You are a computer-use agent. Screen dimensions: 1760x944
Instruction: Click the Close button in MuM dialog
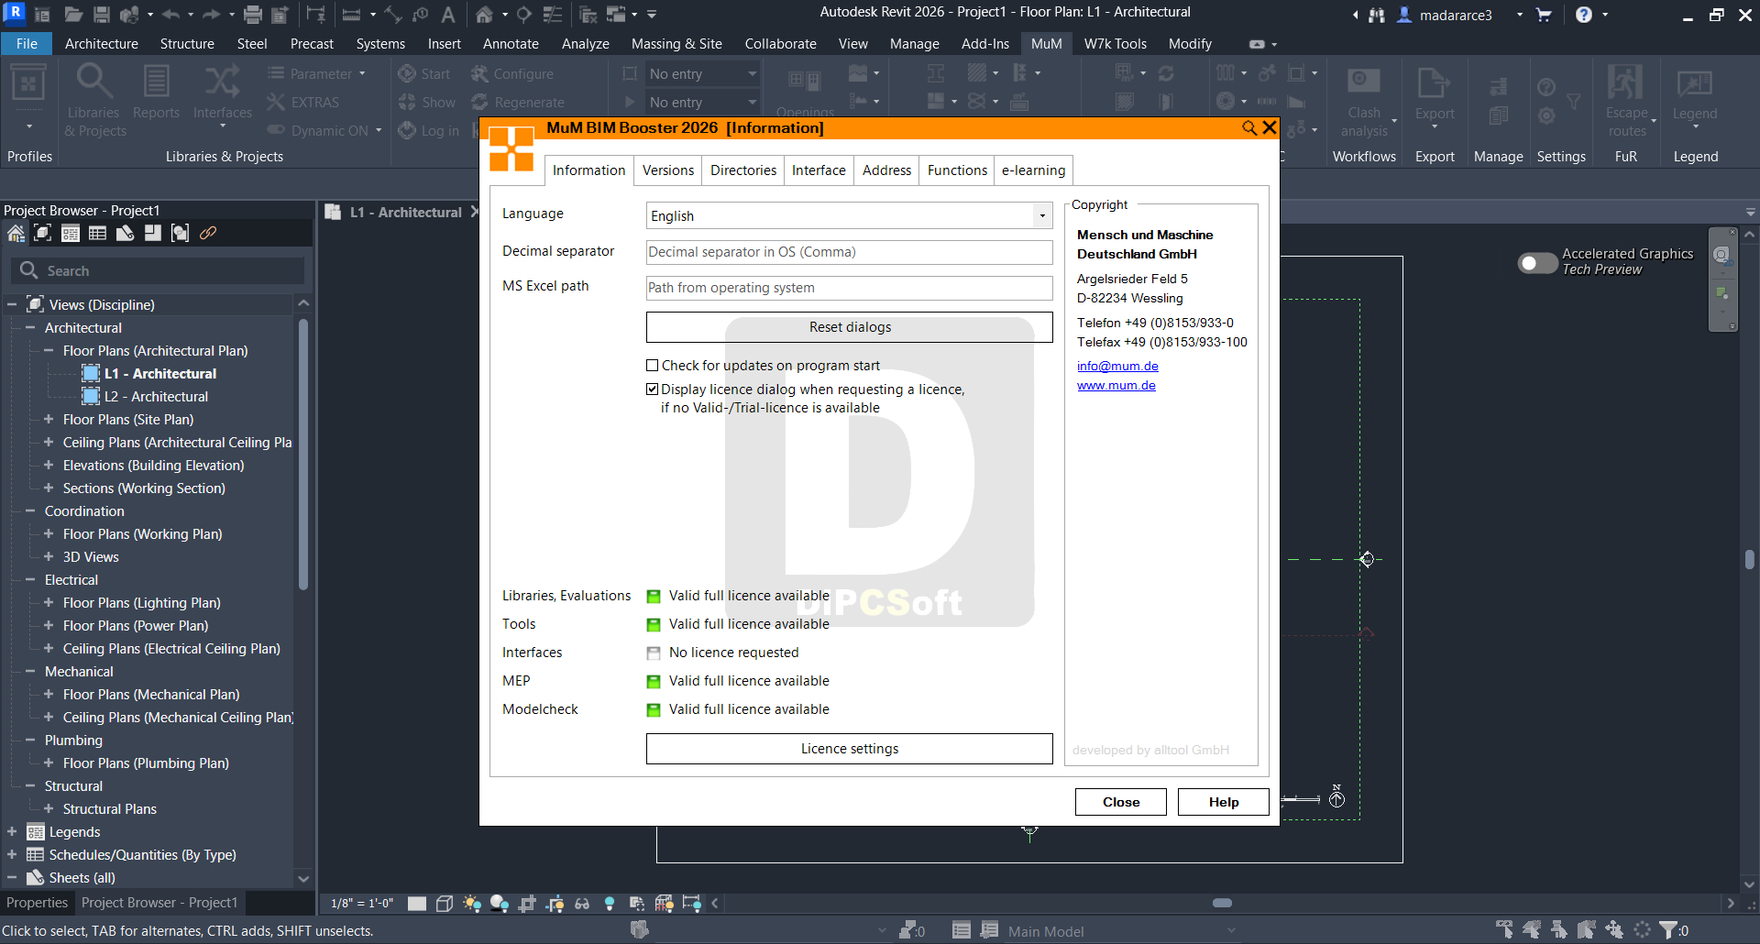(1121, 802)
